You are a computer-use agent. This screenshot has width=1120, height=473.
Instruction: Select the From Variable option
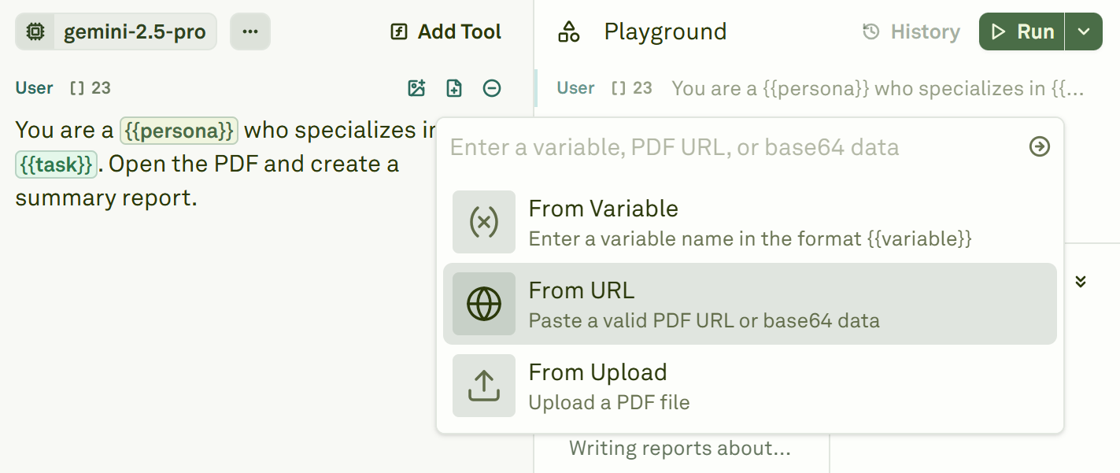pos(750,222)
